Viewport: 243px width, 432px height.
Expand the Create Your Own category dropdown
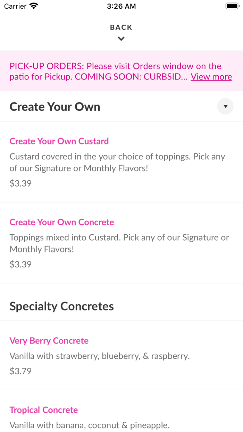[225, 107]
